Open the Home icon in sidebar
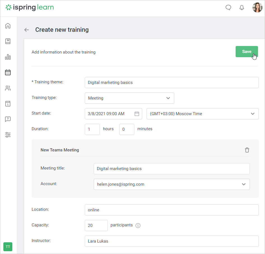 point(8,26)
